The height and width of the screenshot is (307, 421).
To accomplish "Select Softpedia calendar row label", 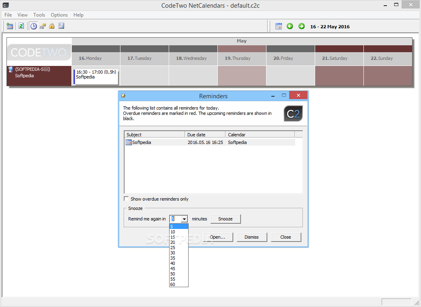I will point(39,76).
